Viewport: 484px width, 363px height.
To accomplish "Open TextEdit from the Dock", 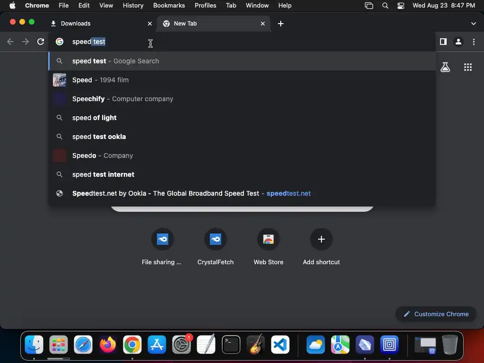I will tap(206, 344).
